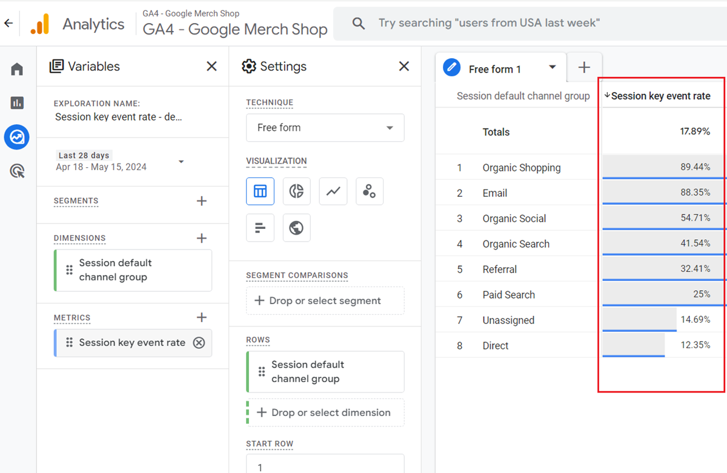Select the table visualization icon
This screenshot has width=727, height=473.
pyautogui.click(x=260, y=191)
